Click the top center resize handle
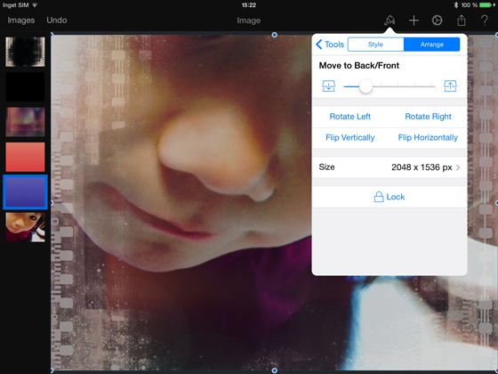498x374 pixels. click(275, 35)
